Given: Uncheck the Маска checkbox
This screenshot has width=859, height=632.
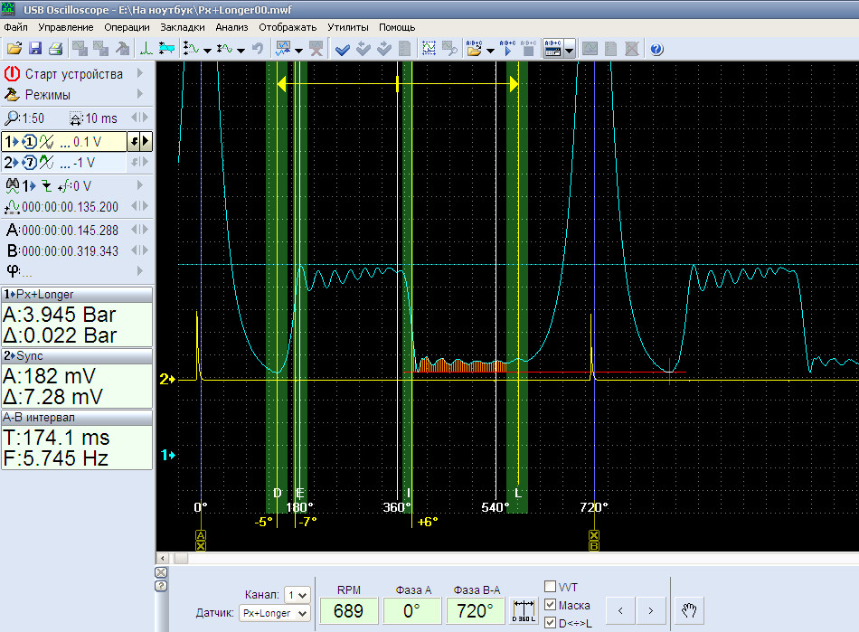Looking at the screenshot, I should pos(550,605).
